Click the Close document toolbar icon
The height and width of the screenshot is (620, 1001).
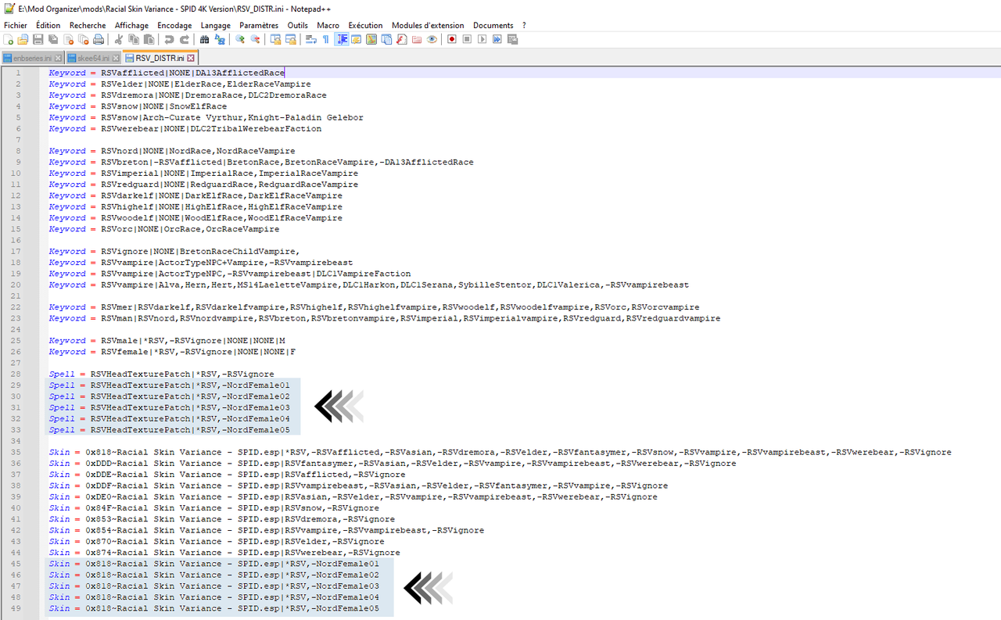point(68,39)
